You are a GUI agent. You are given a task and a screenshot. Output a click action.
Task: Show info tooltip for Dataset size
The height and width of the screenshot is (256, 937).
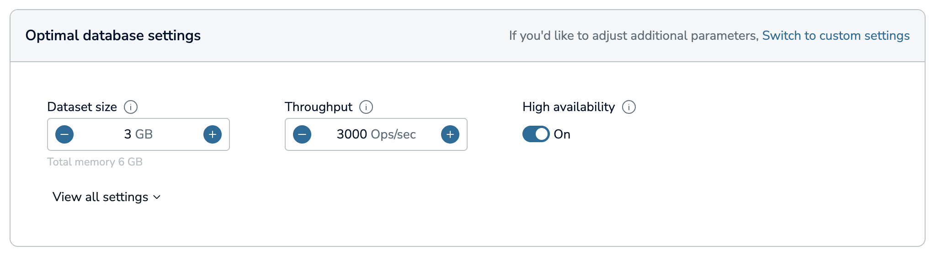[x=131, y=107]
